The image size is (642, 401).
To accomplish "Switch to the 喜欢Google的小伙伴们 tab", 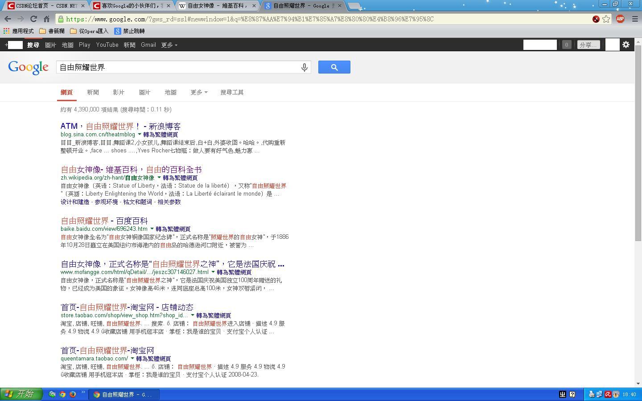I will 132,6.
